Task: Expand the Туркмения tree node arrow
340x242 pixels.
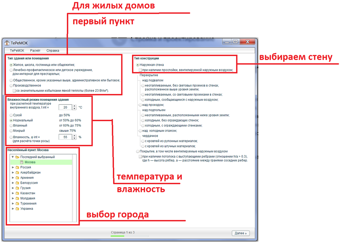Action: [13, 204]
